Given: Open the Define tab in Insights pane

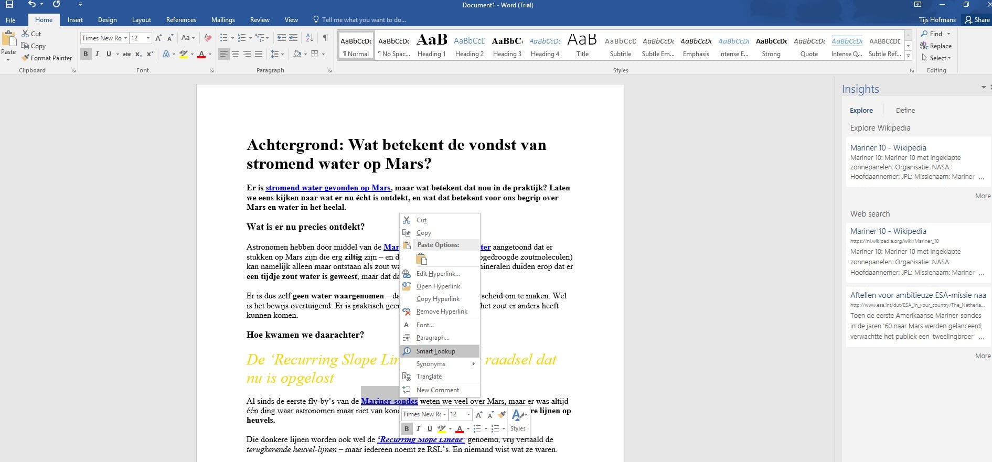Looking at the screenshot, I should (x=905, y=111).
